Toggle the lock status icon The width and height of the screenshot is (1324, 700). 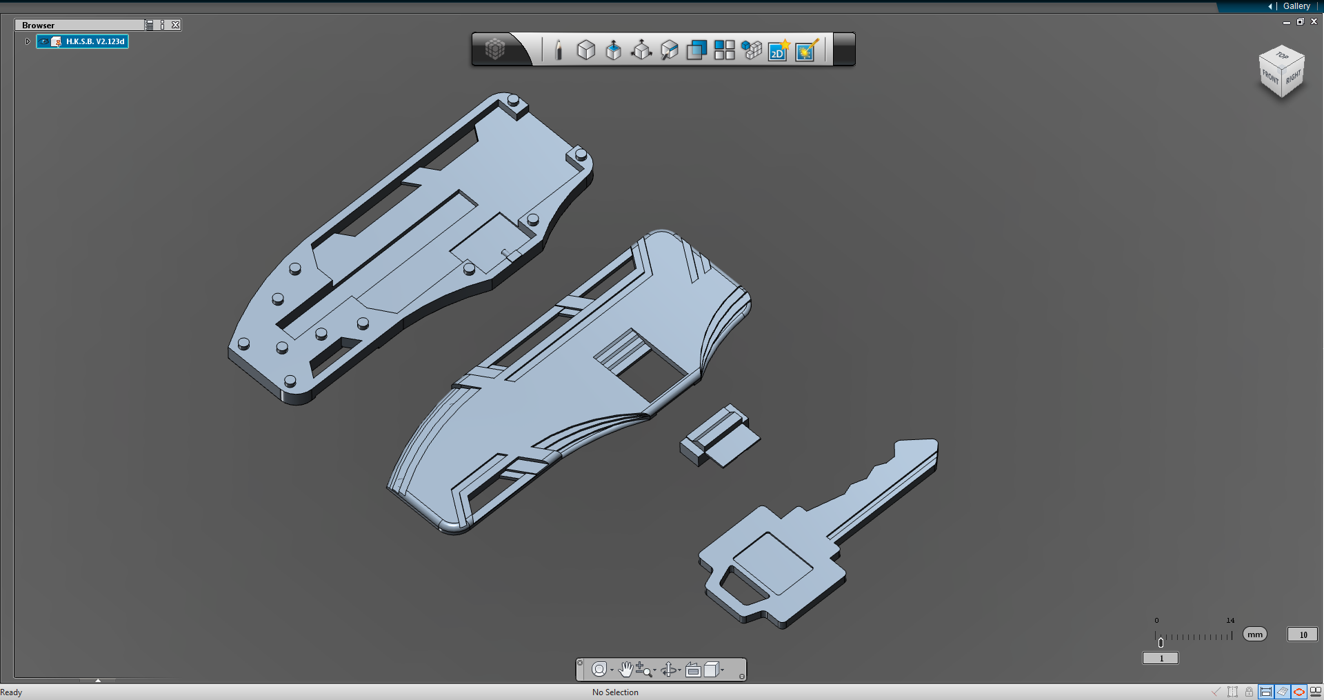(x=1249, y=692)
